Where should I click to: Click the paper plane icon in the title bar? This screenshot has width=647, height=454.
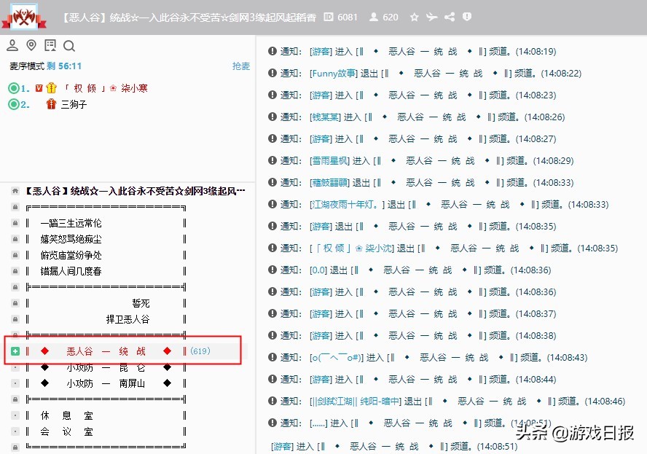432,17
